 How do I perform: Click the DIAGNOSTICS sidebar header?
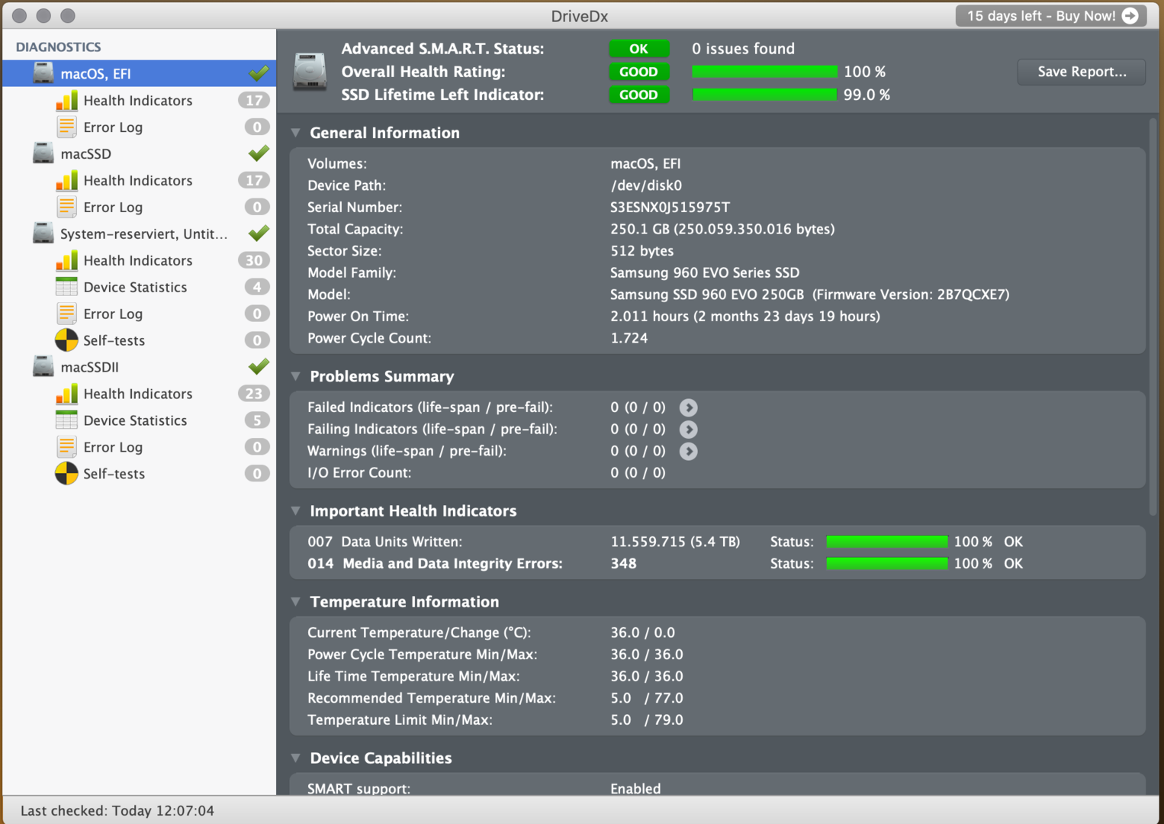(58, 47)
